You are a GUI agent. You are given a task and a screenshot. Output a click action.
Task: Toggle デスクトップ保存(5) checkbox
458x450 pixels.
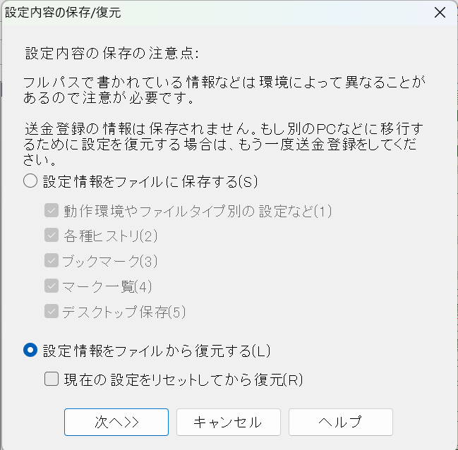click(x=52, y=312)
